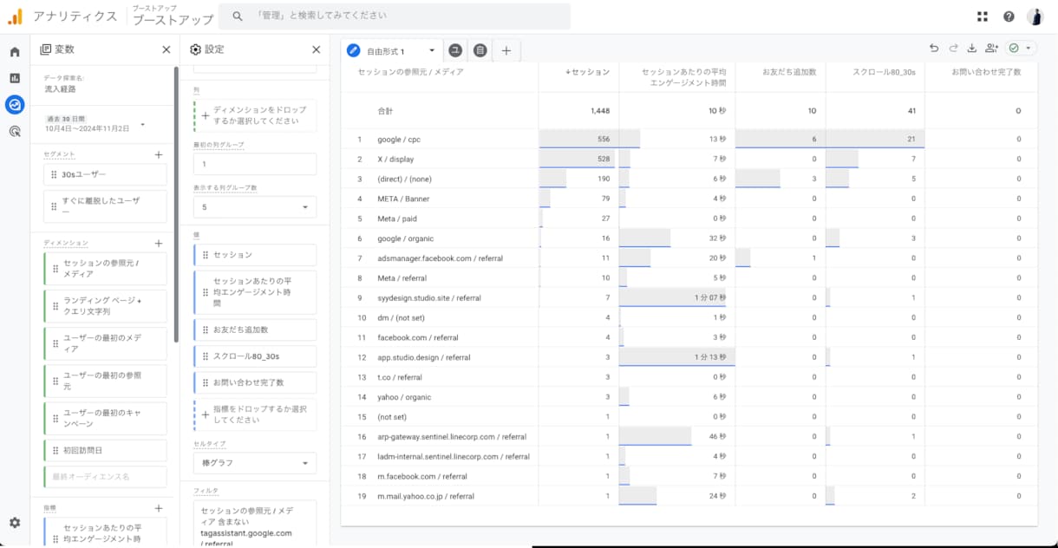Select the Explore icon in sidebar
This screenshot has width=1058, height=548.
pyautogui.click(x=15, y=105)
